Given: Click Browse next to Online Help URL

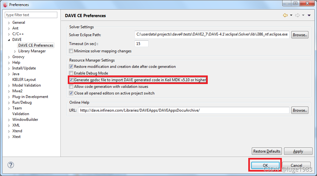Looking at the screenshot, I should 300,110.
